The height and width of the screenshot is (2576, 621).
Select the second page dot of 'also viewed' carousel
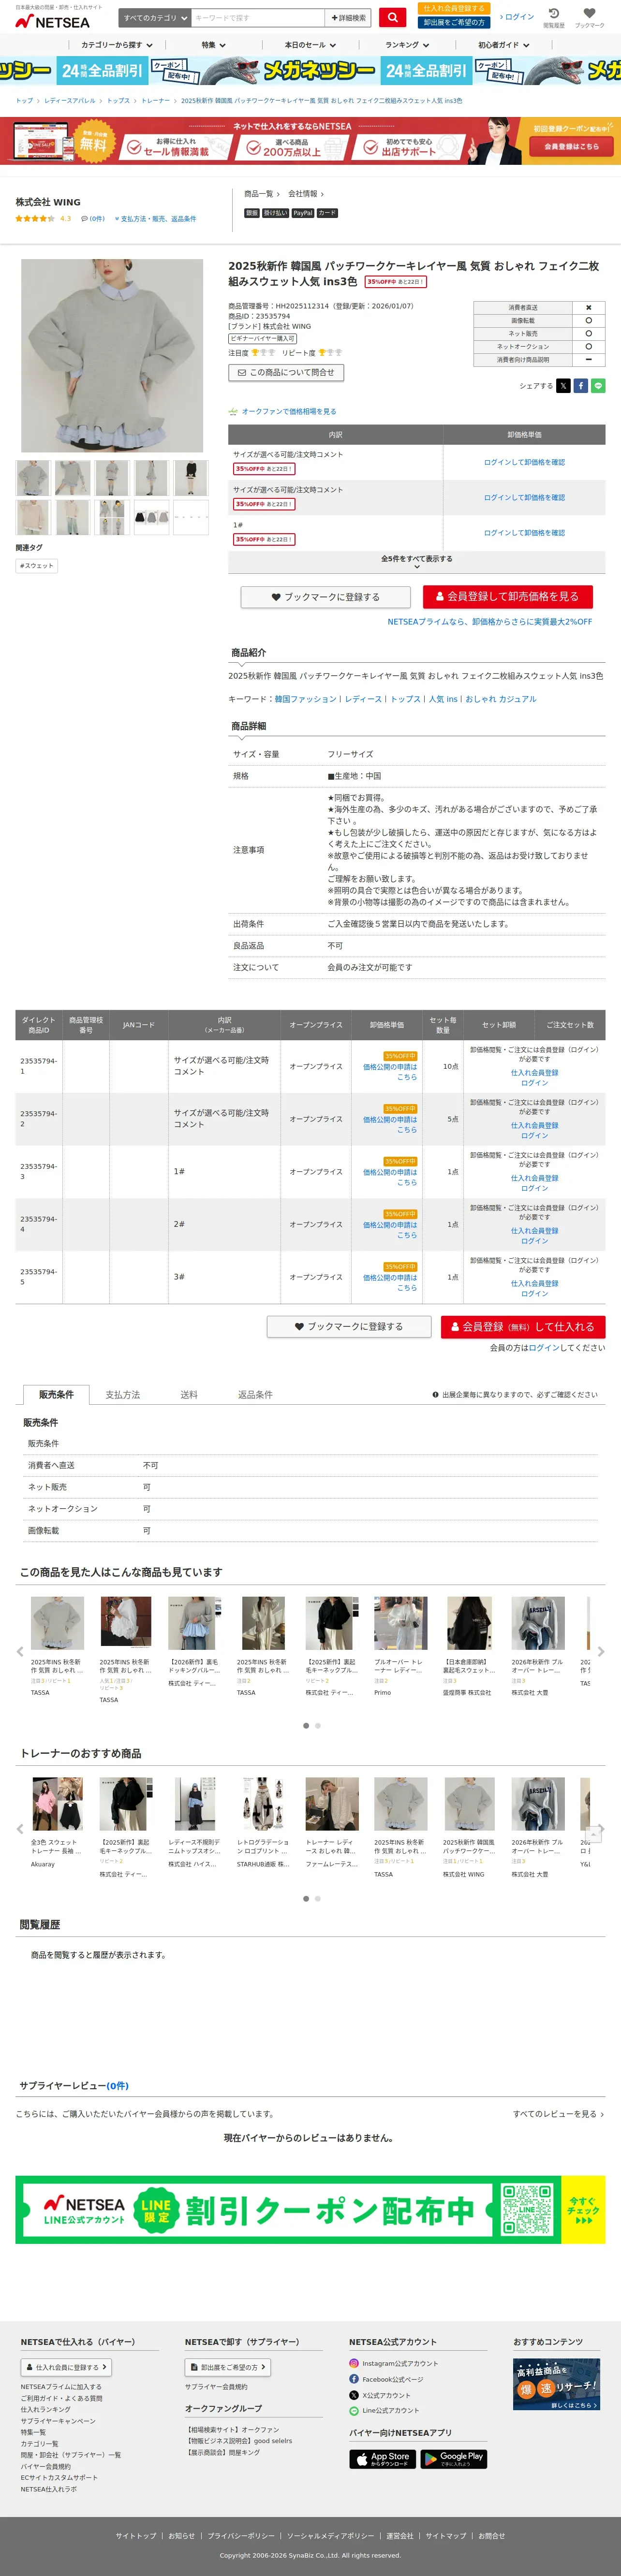(x=318, y=1725)
